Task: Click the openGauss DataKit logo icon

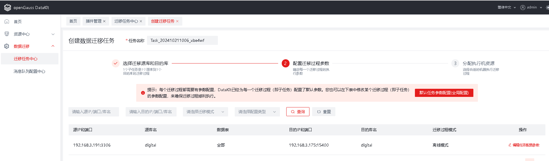Action: pyautogui.click(x=8, y=8)
